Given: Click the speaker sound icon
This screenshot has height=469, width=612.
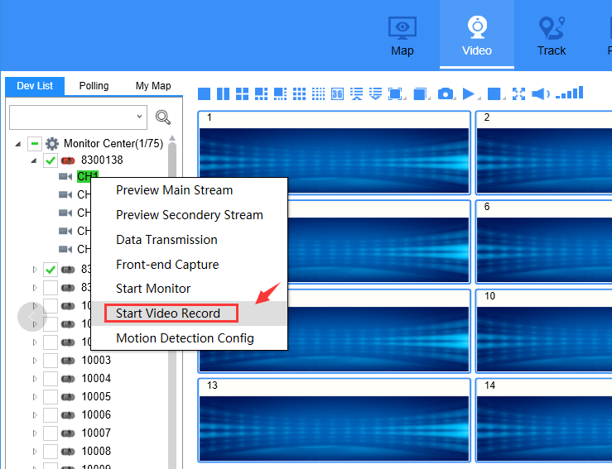Looking at the screenshot, I should click(x=541, y=94).
